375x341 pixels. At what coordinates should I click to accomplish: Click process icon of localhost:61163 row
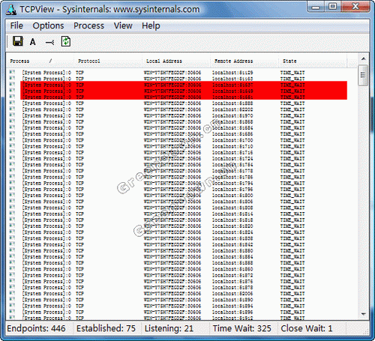point(12,79)
